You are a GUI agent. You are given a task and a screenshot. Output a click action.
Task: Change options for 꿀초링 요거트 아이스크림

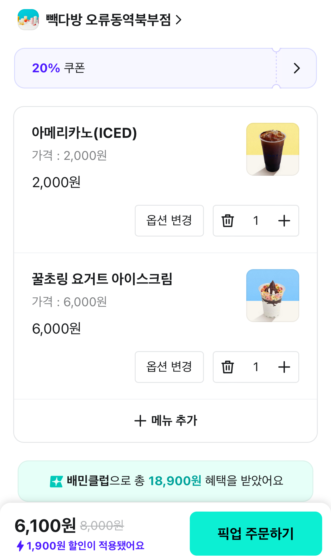(169, 367)
